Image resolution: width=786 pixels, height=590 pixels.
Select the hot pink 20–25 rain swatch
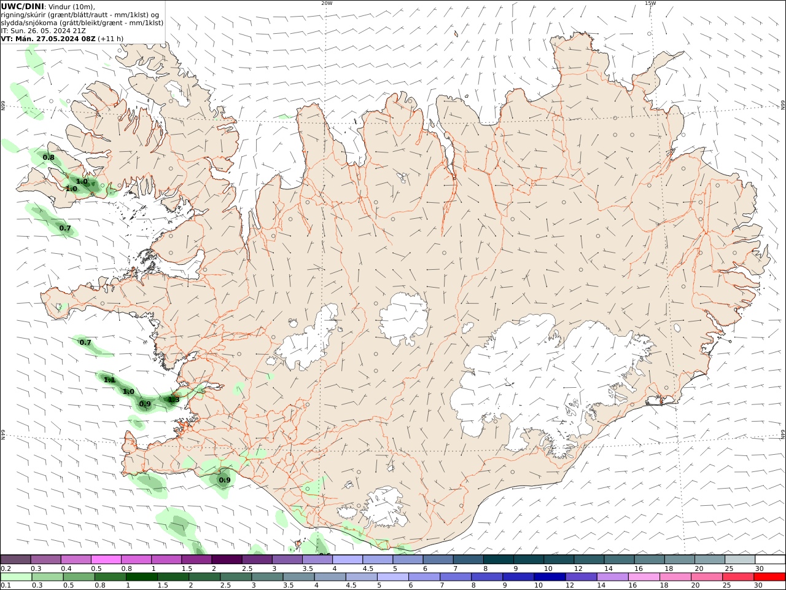tap(707, 577)
